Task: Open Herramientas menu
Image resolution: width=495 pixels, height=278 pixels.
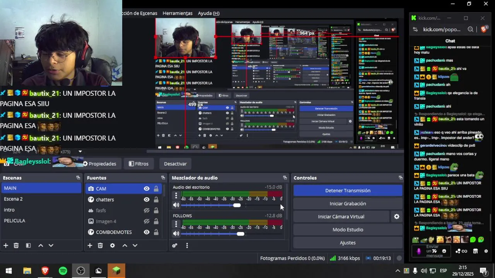Action: pos(178,13)
